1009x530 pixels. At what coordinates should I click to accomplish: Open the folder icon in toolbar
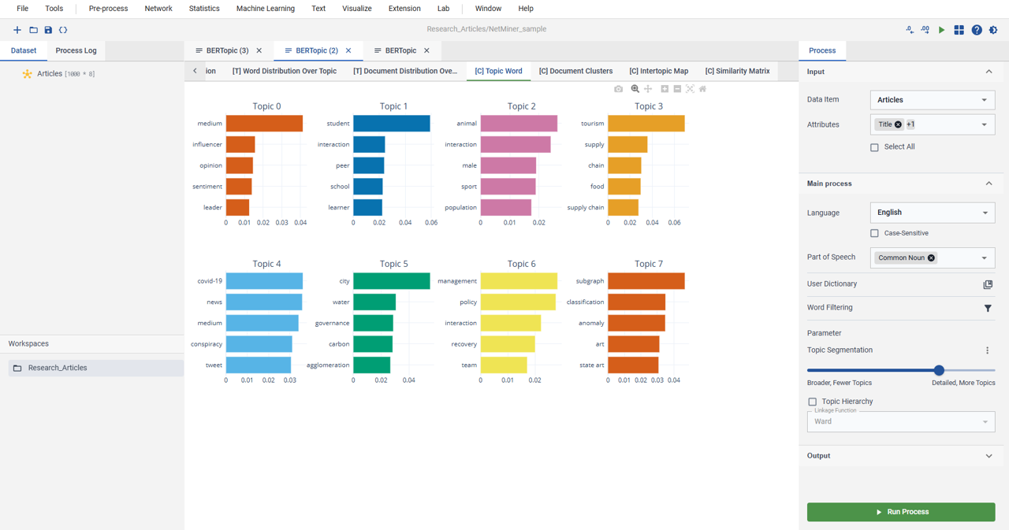pos(33,30)
